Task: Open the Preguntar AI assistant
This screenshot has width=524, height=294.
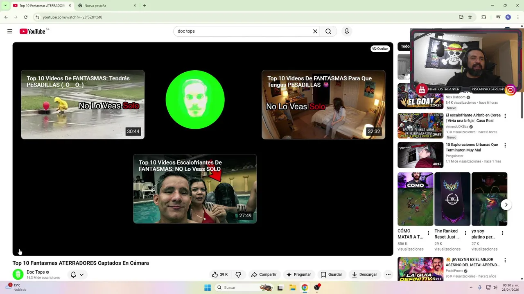Action: 298,274
